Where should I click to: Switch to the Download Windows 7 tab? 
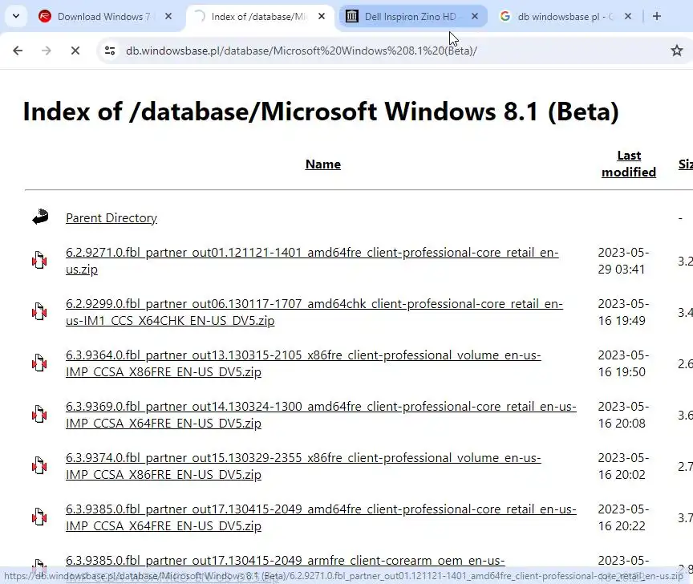pos(105,17)
